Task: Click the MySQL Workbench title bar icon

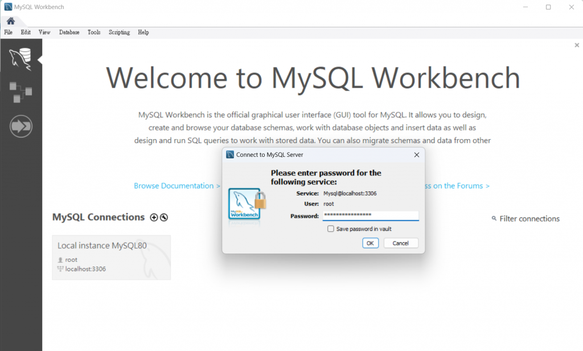Action: (x=8, y=7)
